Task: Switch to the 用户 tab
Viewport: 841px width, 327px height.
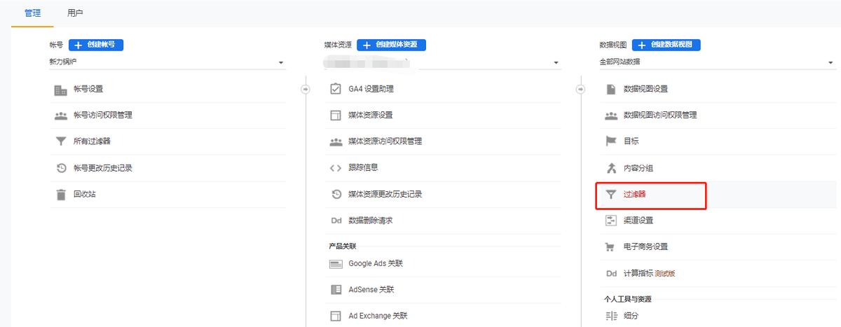Action: 76,13
